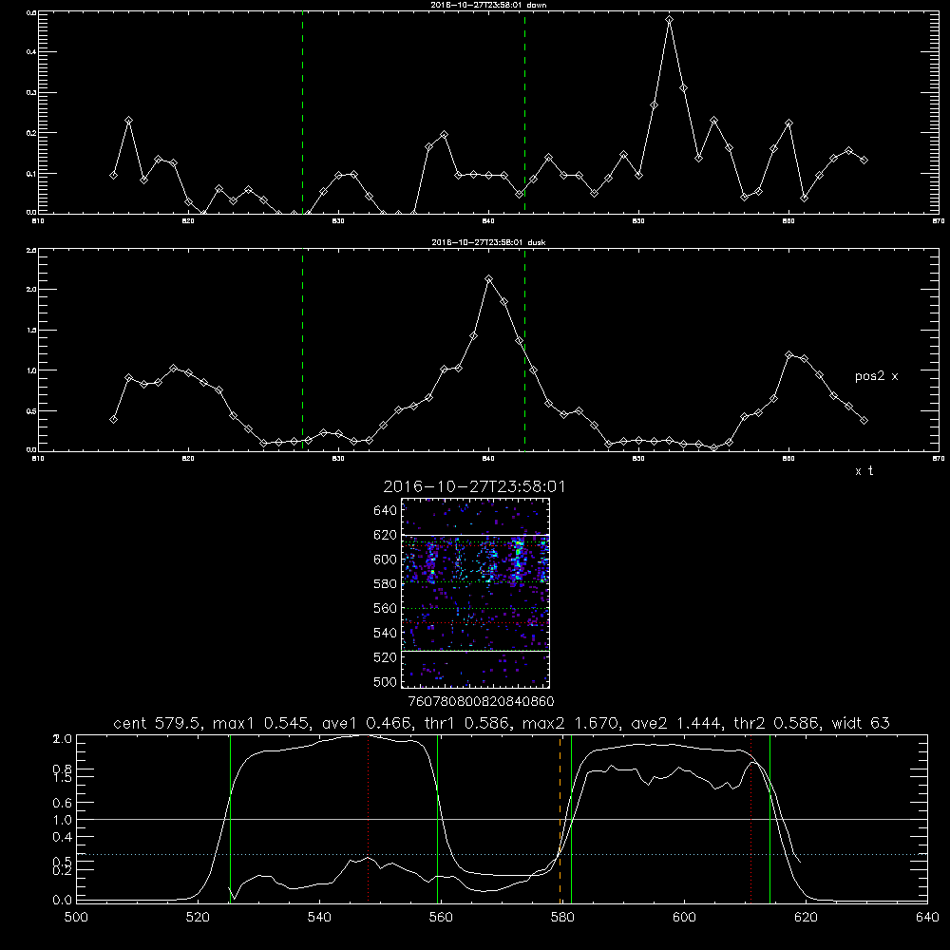Select right green dashed marker in dawn plot
The width and height of the screenshot is (950, 950).
point(524,112)
